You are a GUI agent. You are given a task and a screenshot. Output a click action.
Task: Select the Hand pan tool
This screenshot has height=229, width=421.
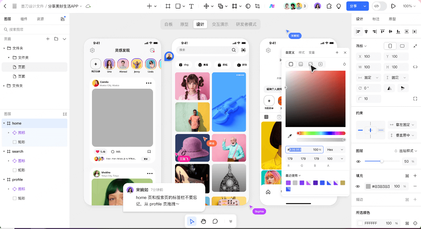(x=203, y=221)
